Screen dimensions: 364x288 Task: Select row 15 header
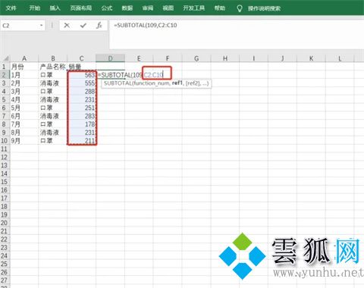coord(5,182)
